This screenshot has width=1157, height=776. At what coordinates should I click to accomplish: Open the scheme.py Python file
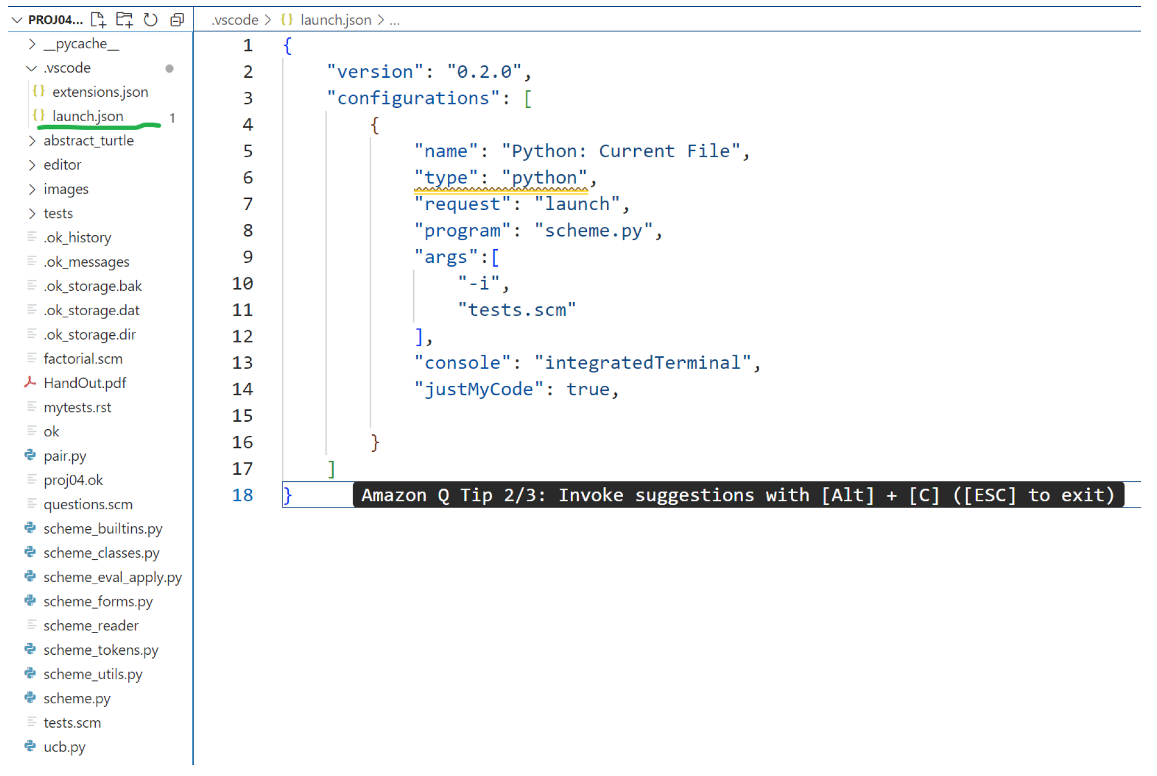click(77, 698)
